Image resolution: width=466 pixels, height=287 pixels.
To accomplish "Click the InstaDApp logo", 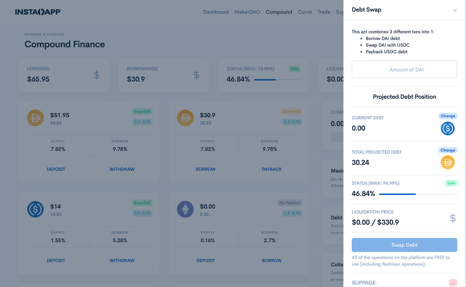I will [38, 12].
